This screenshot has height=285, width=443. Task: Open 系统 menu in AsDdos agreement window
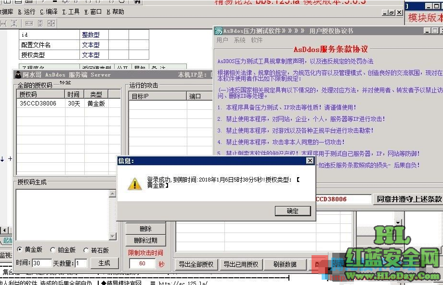pyautogui.click(x=240, y=40)
